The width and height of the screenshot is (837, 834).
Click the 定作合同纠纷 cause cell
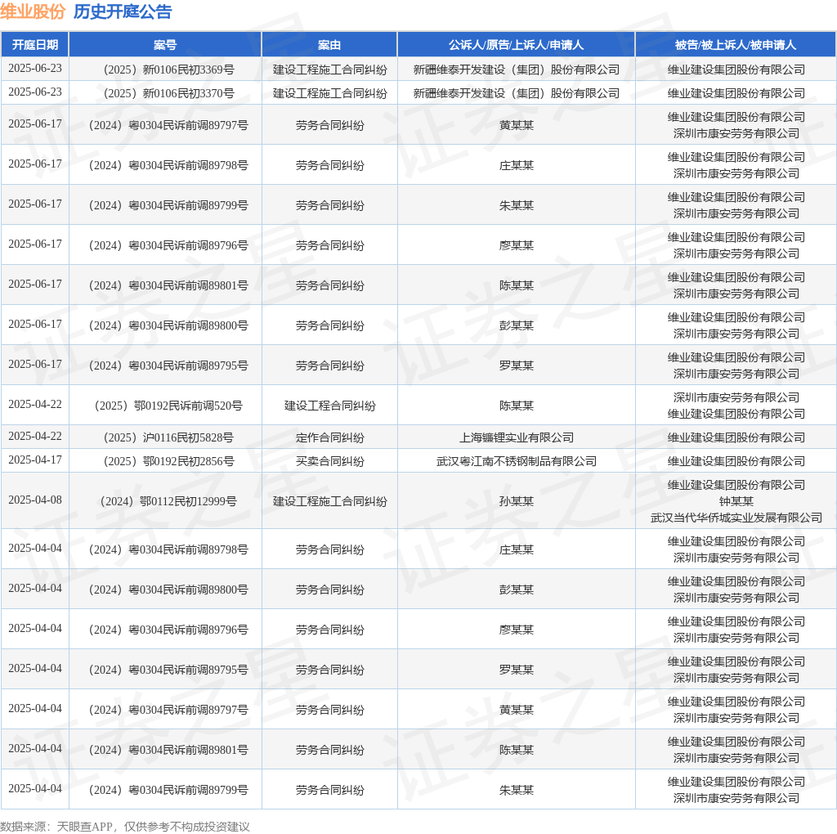point(330,437)
